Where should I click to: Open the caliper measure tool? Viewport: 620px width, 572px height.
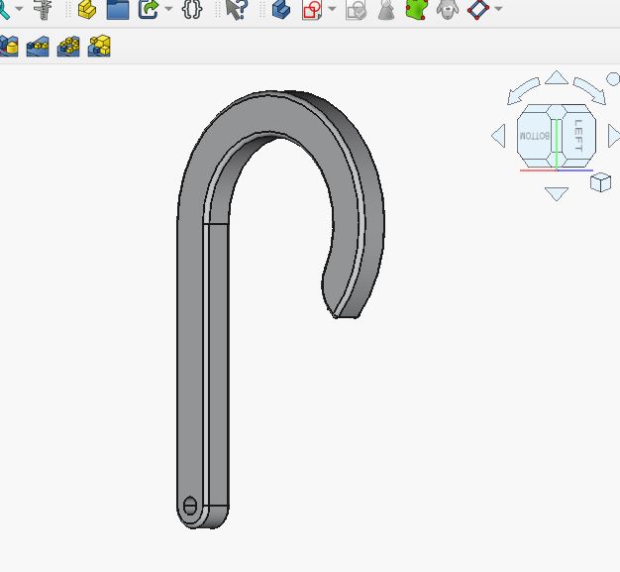[44, 9]
